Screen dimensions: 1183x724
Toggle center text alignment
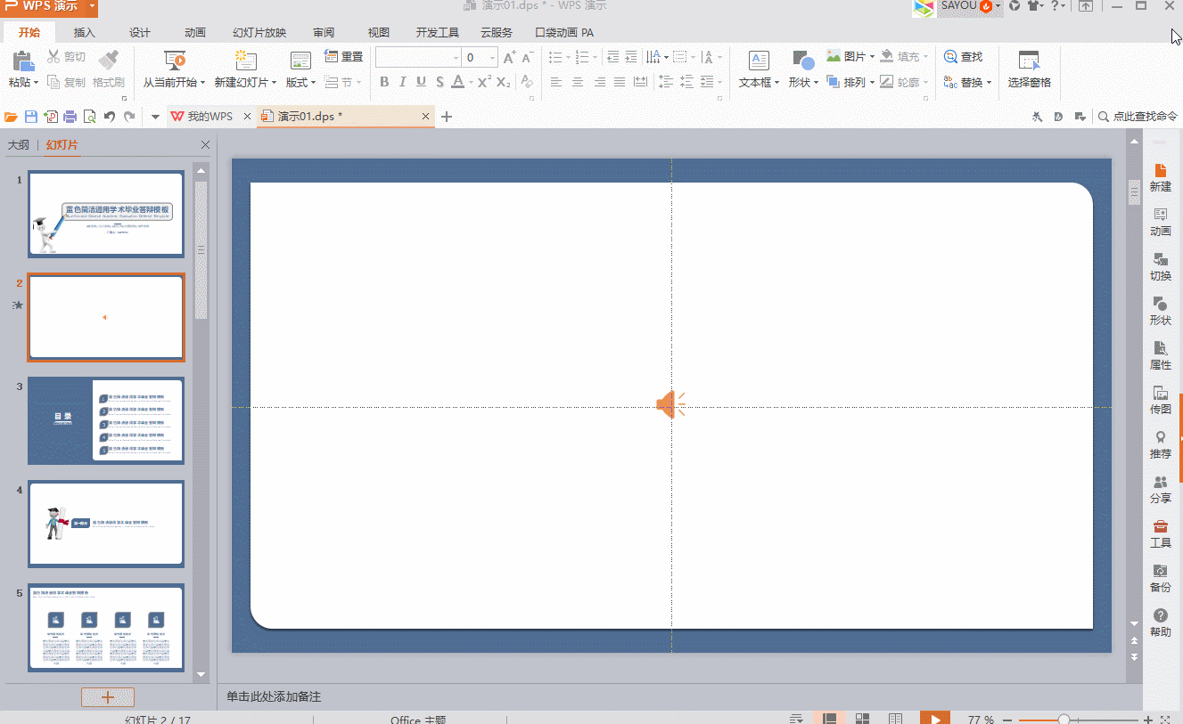tap(578, 82)
